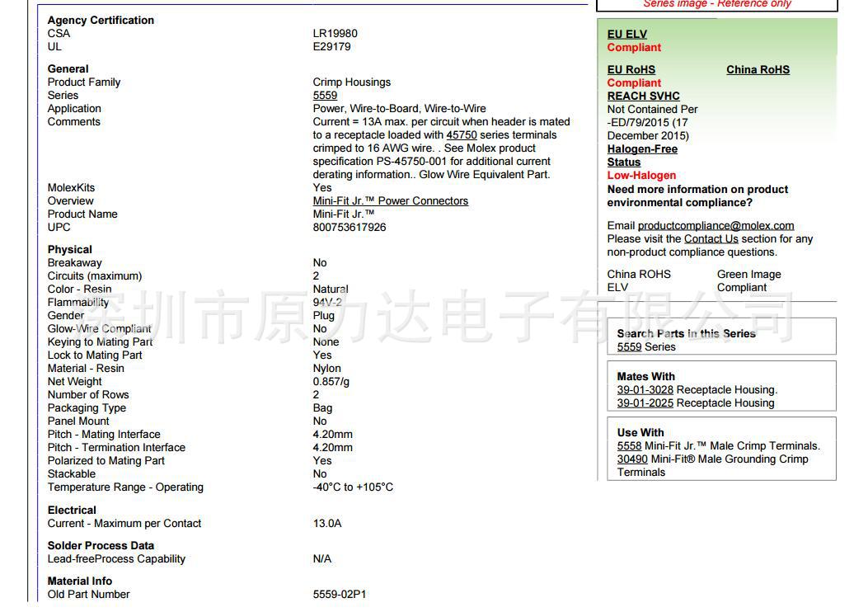Select Gender value Plug

[323, 316]
